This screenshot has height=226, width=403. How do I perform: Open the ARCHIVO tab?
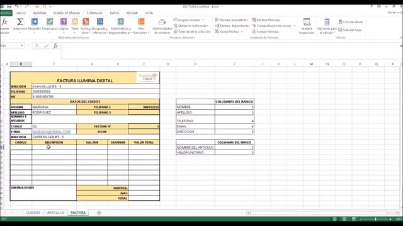point(6,13)
